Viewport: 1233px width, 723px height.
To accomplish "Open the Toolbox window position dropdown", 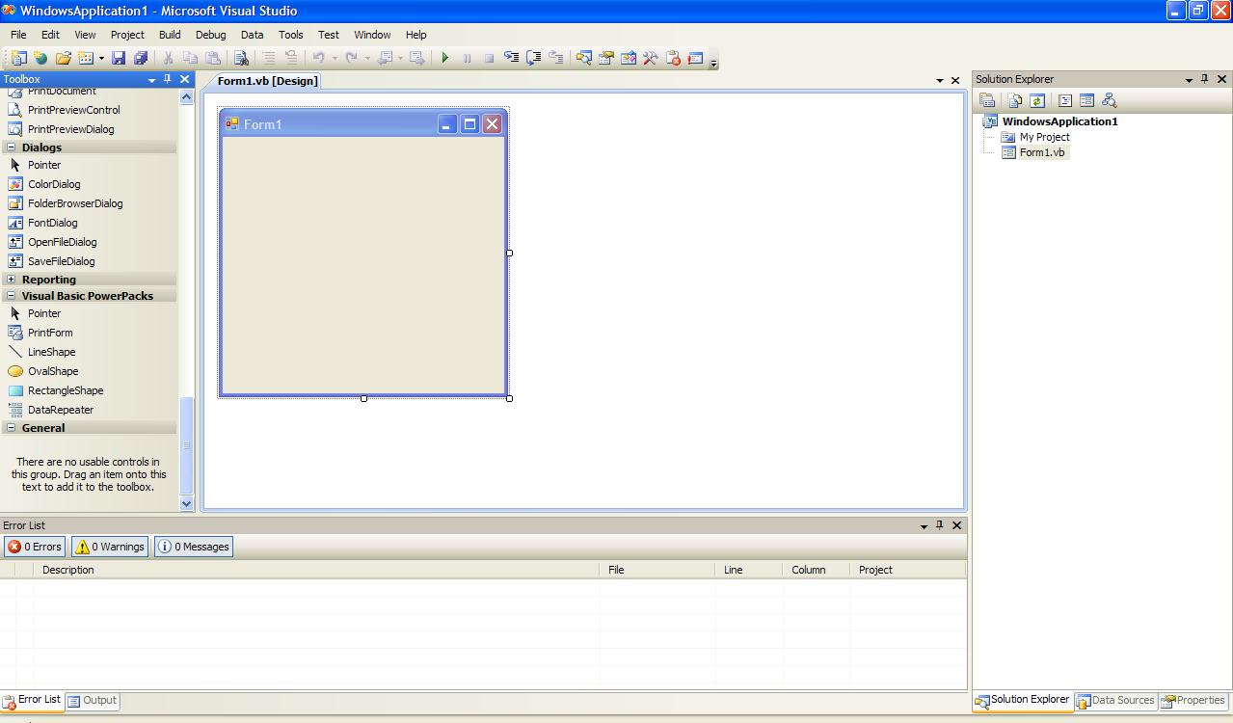I will pos(151,80).
